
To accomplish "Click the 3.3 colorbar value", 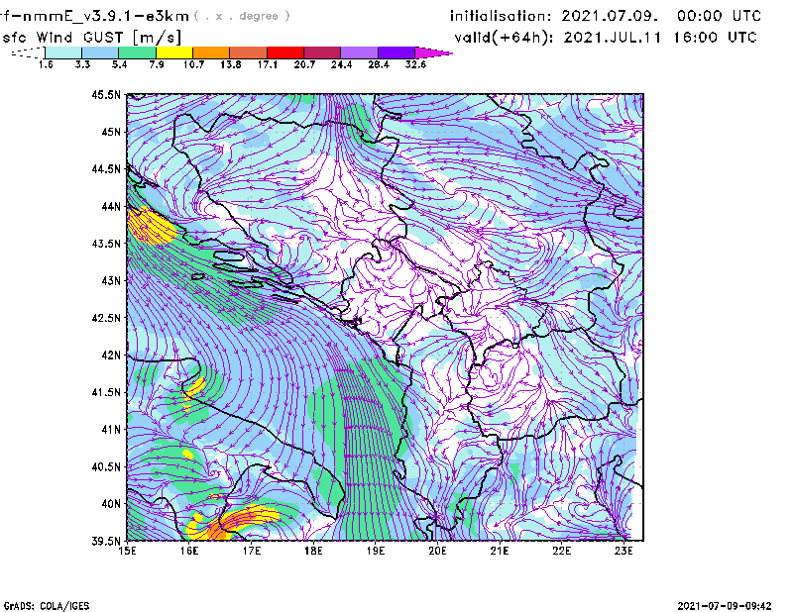I will pyautogui.click(x=82, y=64).
